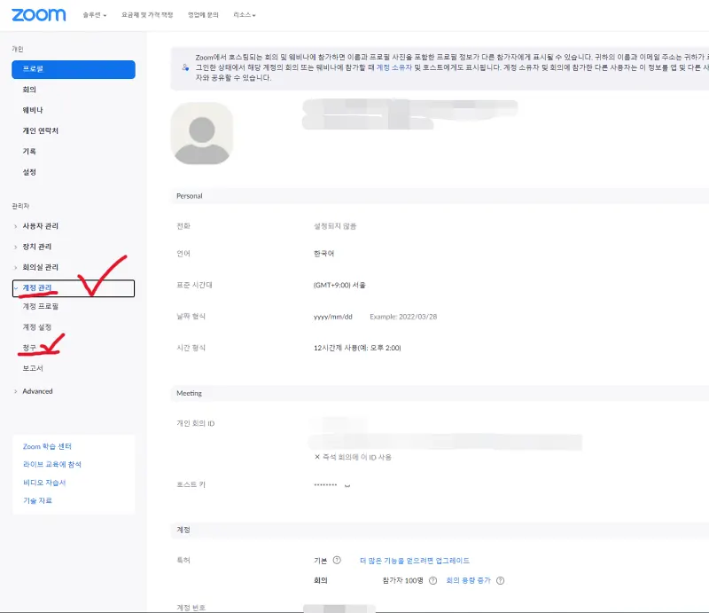Open 기록 in the sidebar
This screenshot has width=709, height=613.
click(x=29, y=151)
